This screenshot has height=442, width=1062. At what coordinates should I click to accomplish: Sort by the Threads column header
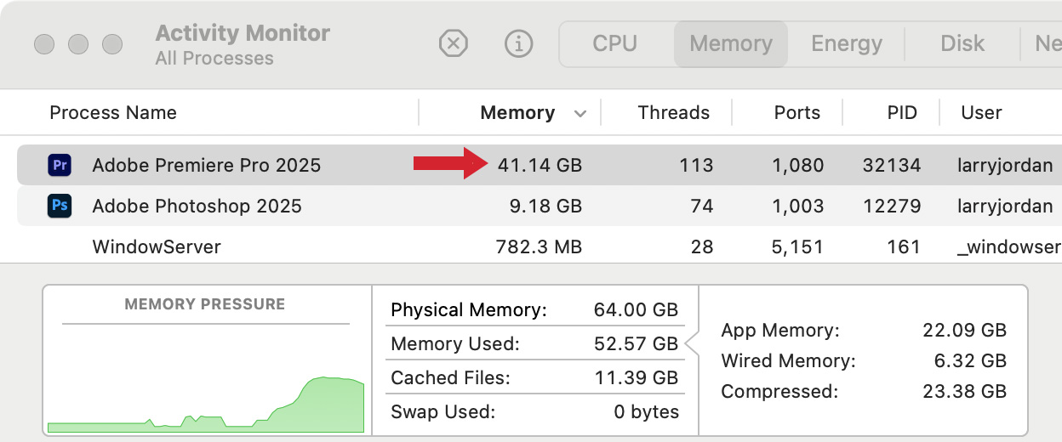click(x=674, y=113)
